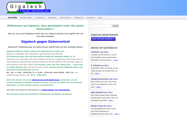Click the heading Gigatech gegen Datenverlust
Image resolution: width=187 pixels, height=117 pixels.
pos(46,41)
